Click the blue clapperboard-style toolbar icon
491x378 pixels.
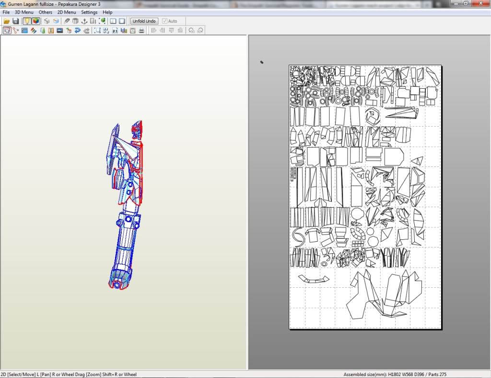point(24,30)
